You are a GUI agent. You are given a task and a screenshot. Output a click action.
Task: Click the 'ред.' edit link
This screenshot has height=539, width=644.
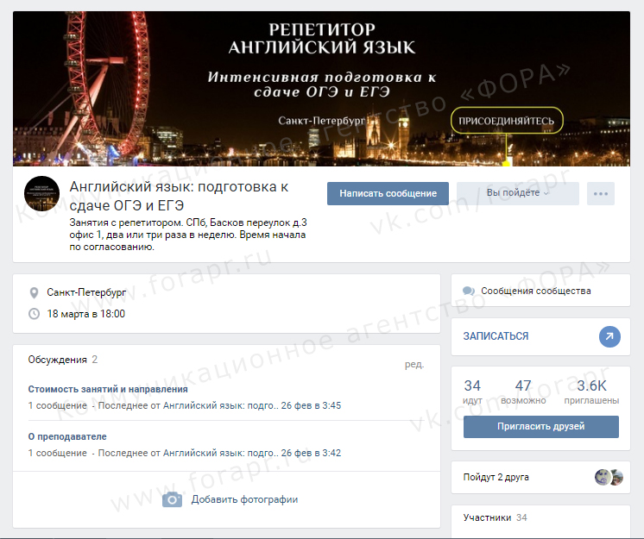pos(414,364)
